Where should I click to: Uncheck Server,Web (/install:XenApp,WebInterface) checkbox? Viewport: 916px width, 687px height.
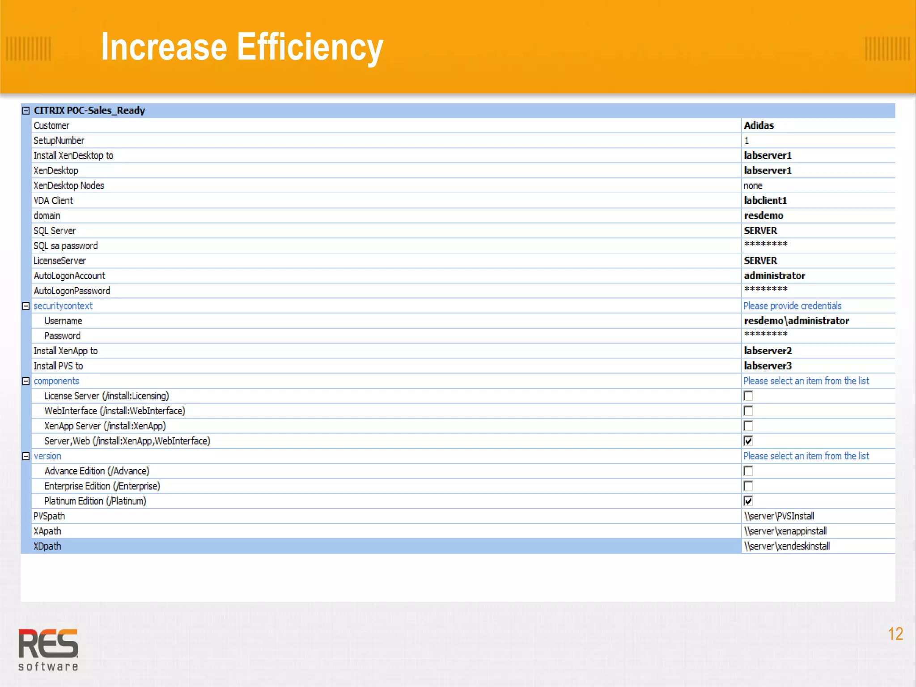tap(748, 441)
